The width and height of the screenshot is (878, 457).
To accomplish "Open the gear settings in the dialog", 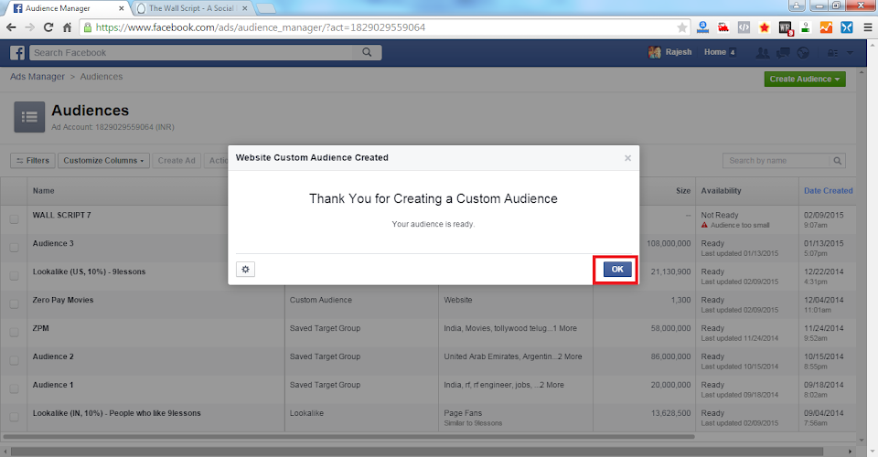I will 245,269.
